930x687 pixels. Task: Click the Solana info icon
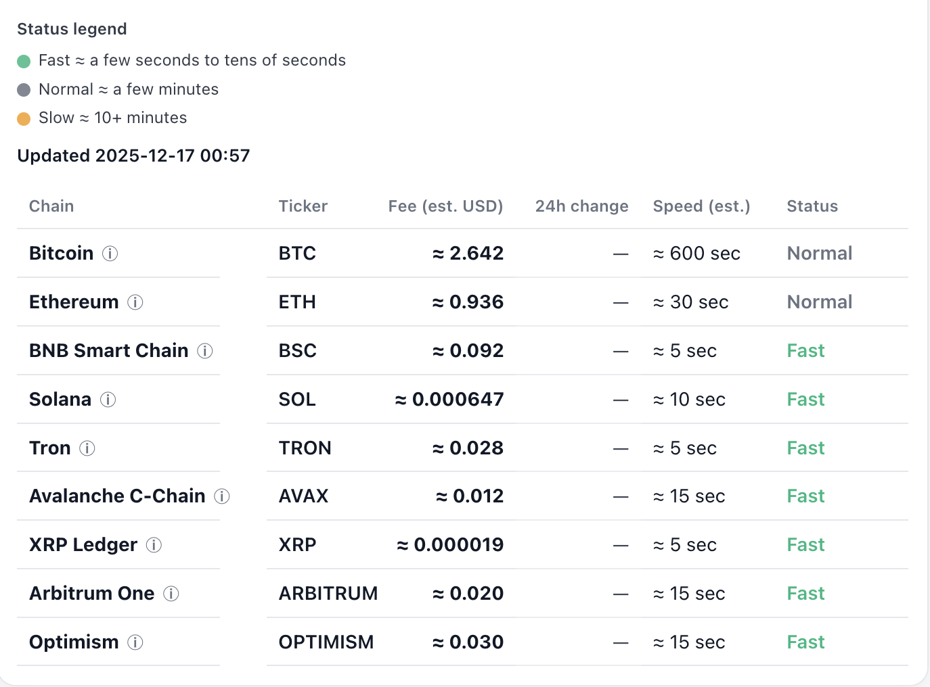tap(108, 400)
